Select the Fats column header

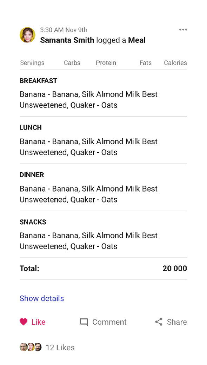tap(145, 63)
